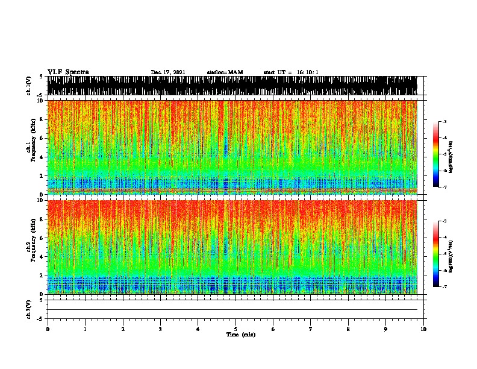Click the '2' tick on the time axis
This screenshot has height=369, width=477.
123,329
